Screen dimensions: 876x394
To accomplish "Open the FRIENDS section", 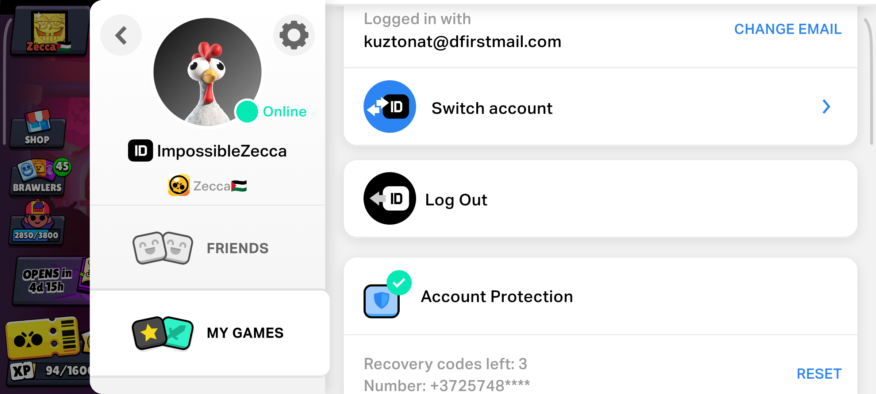I will click(x=238, y=248).
